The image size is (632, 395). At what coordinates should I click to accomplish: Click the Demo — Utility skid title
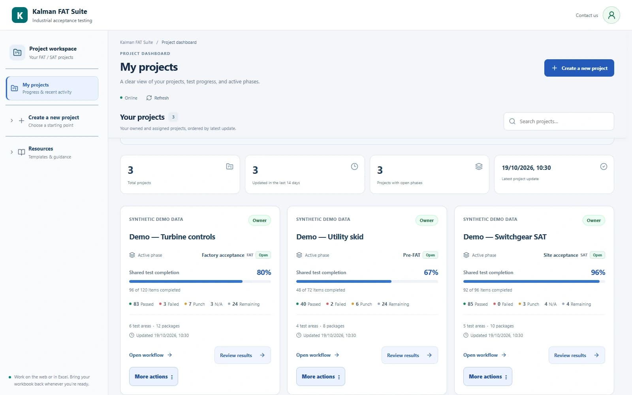pos(330,237)
